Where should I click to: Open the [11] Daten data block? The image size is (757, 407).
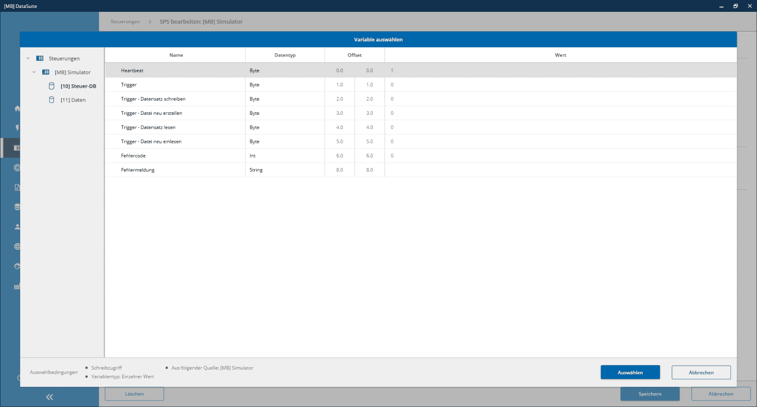73,100
